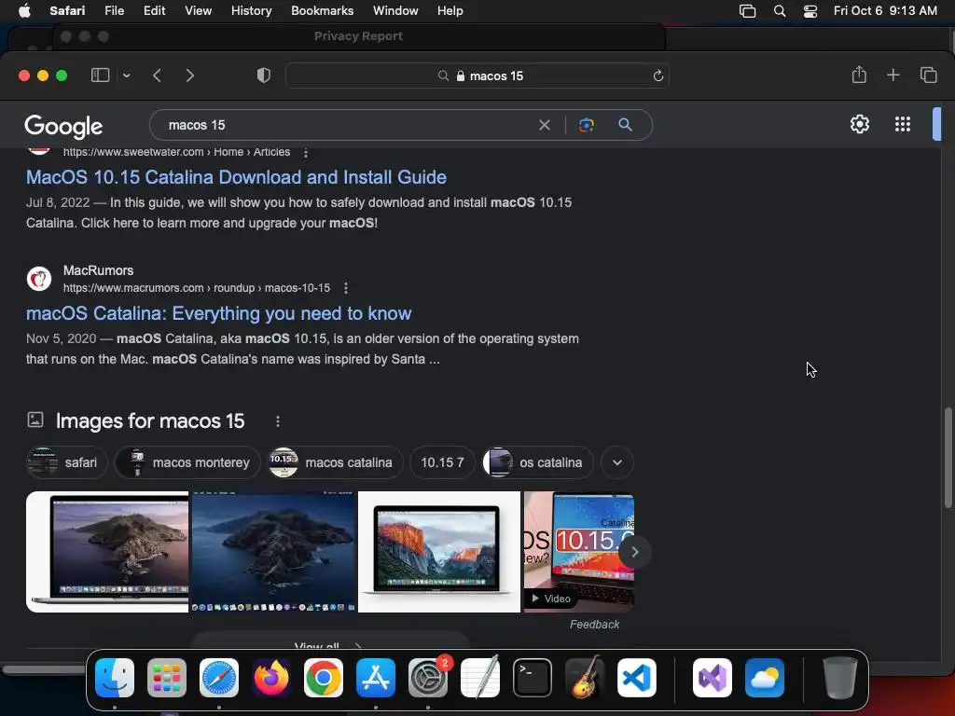Click the Feedback link under images
The width and height of the screenshot is (955, 716).
click(594, 625)
